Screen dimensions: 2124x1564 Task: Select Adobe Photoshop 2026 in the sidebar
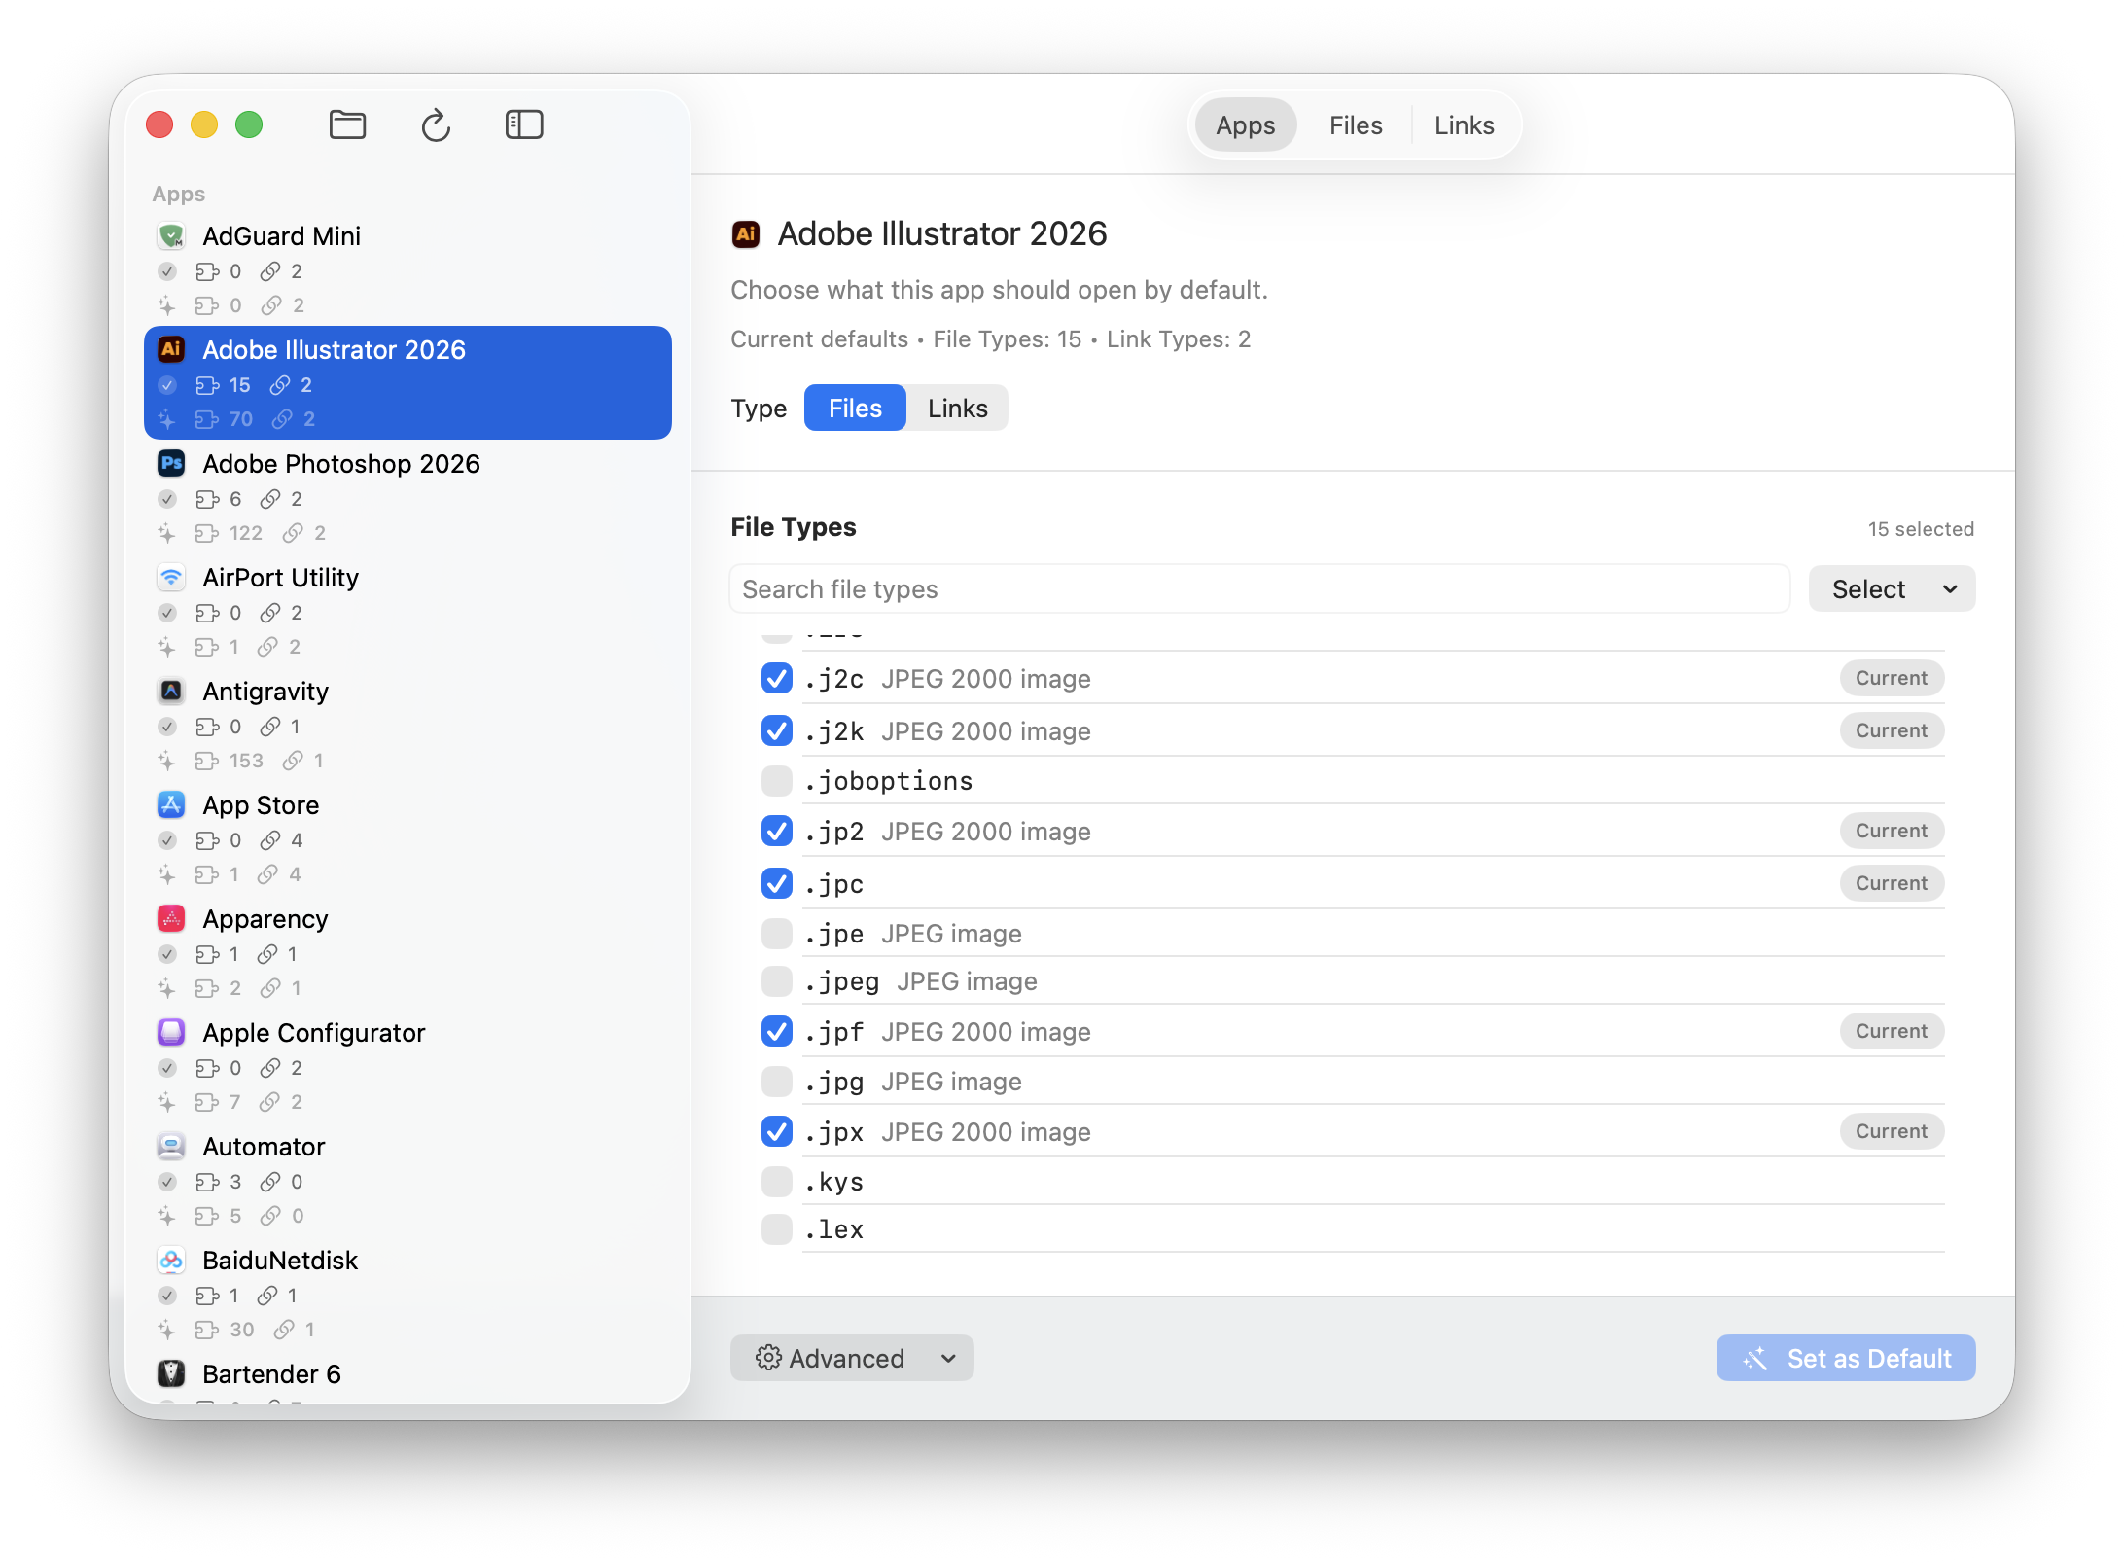click(x=340, y=464)
